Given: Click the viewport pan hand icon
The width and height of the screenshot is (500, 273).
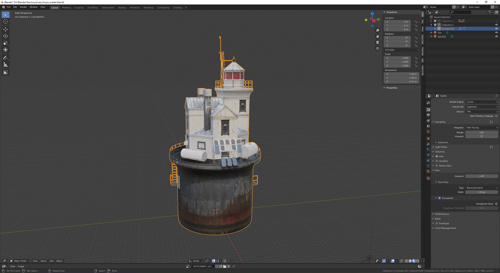Looking at the screenshot, I should coord(378,36).
